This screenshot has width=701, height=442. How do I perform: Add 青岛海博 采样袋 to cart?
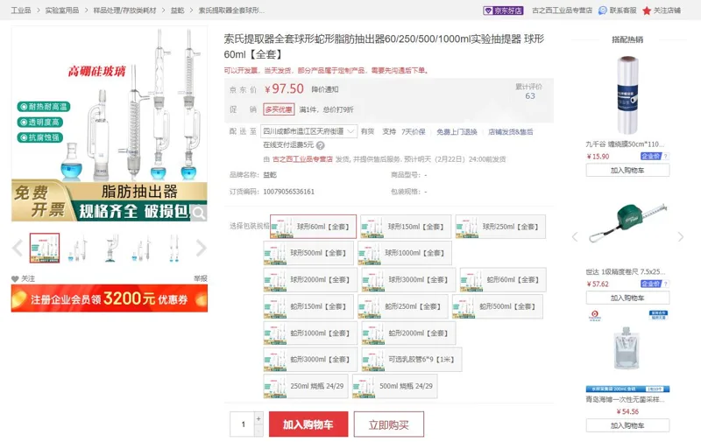pyautogui.click(x=627, y=425)
